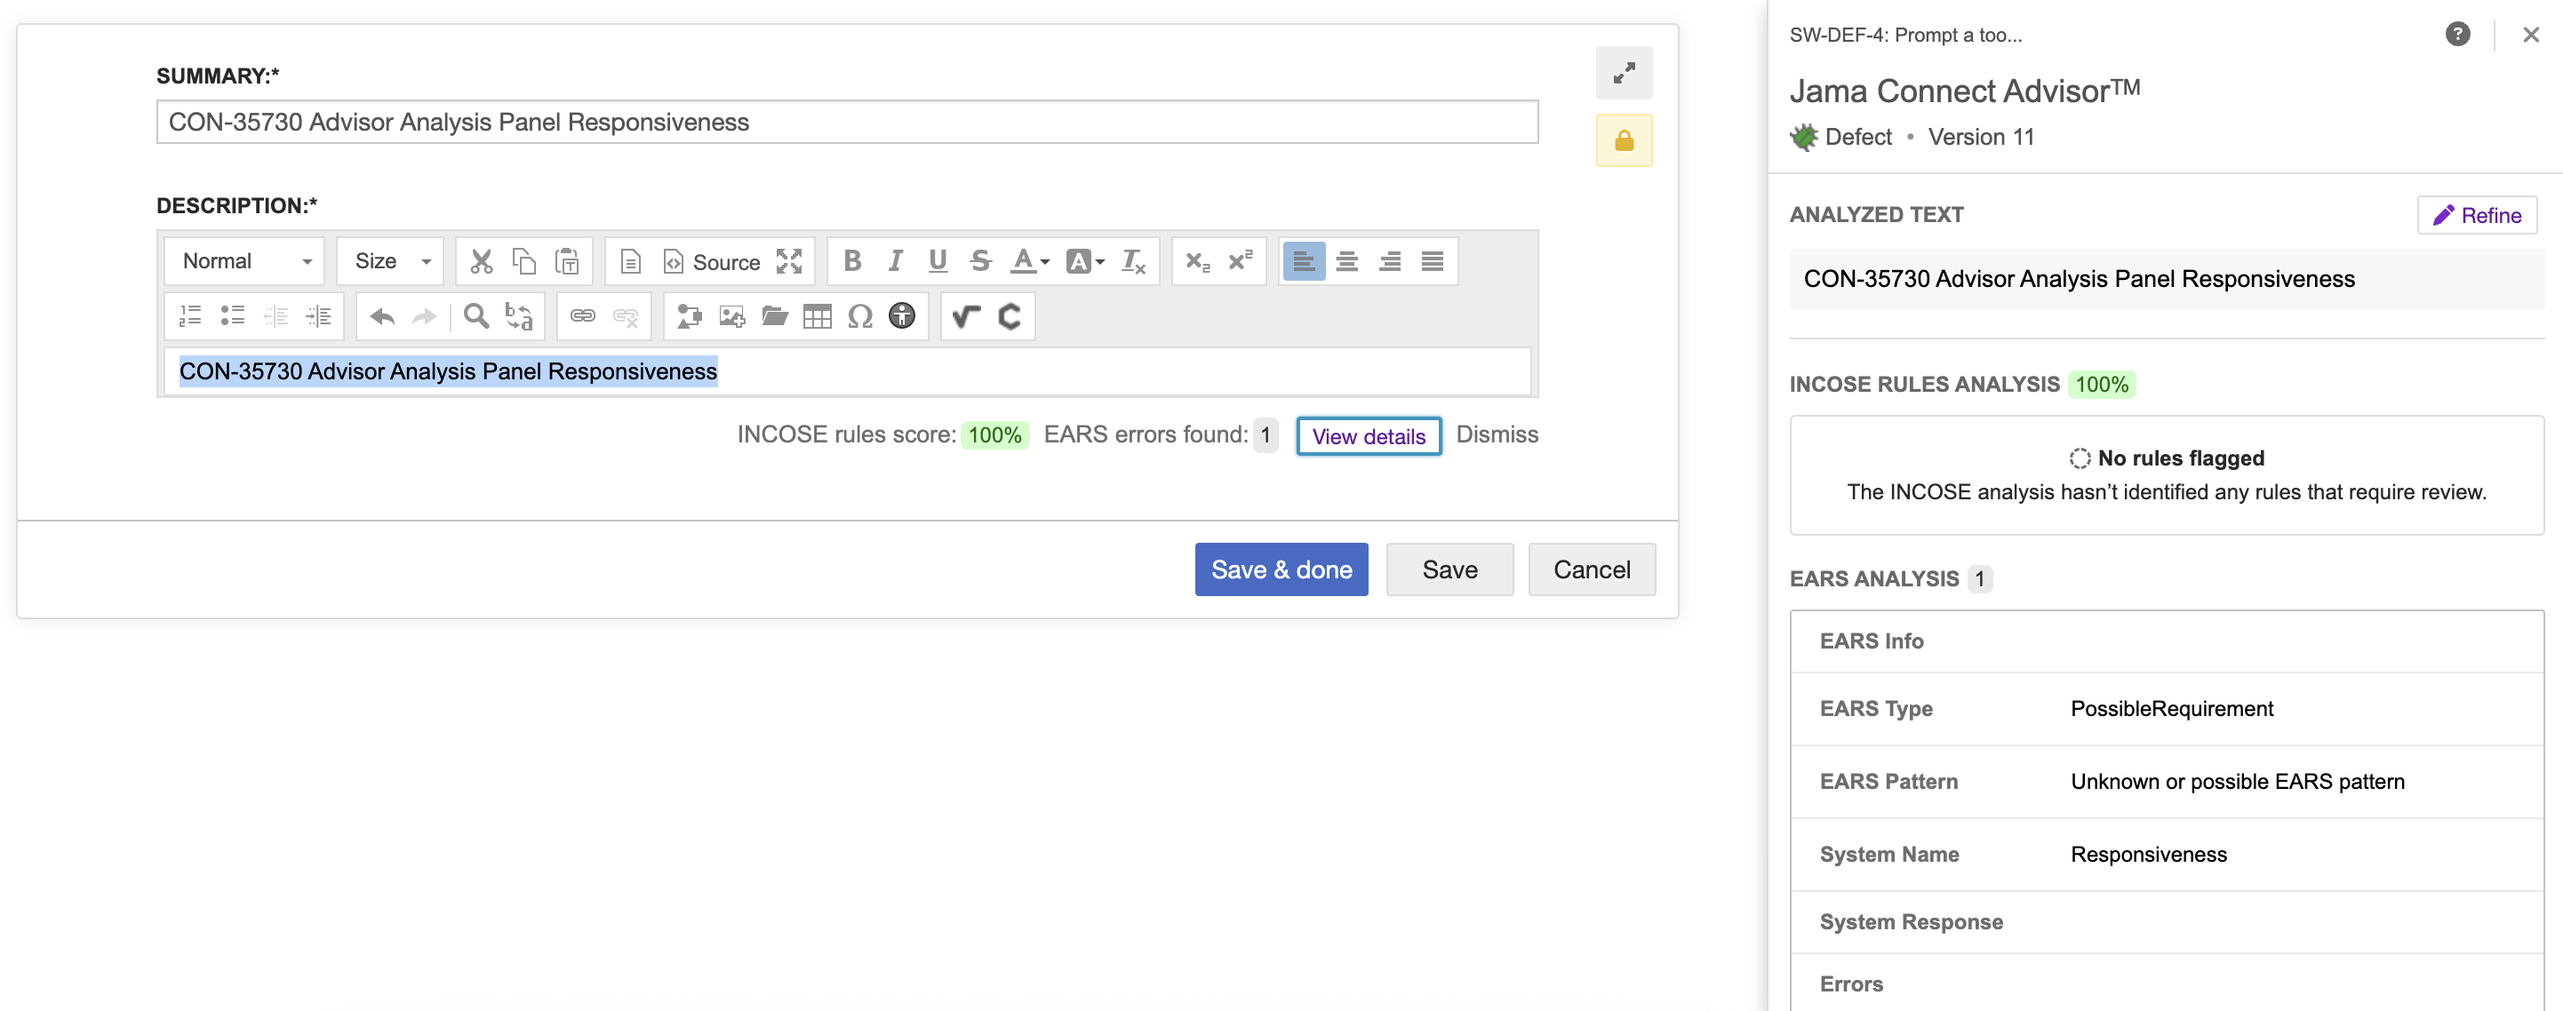
Task: Click the yellow lock icon
Action: [1624, 140]
